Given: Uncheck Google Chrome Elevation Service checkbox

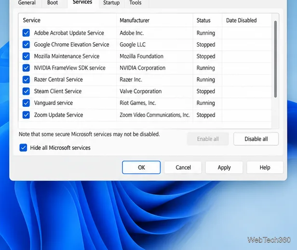Looking at the screenshot, I should (x=26, y=44).
